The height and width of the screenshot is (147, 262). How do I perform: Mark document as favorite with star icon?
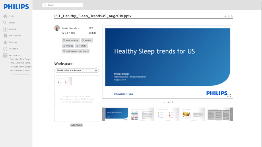point(225,17)
